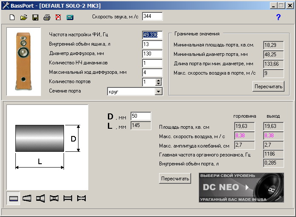Image resolution: width=296 pixels, height=217 pixels.
Task: Click the exit max air speed 8,38
Action: [x=273, y=136]
